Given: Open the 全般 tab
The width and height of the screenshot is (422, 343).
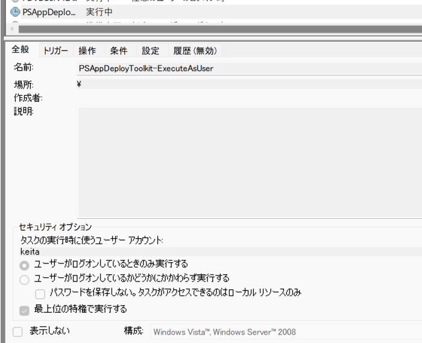Looking at the screenshot, I should (x=20, y=49).
